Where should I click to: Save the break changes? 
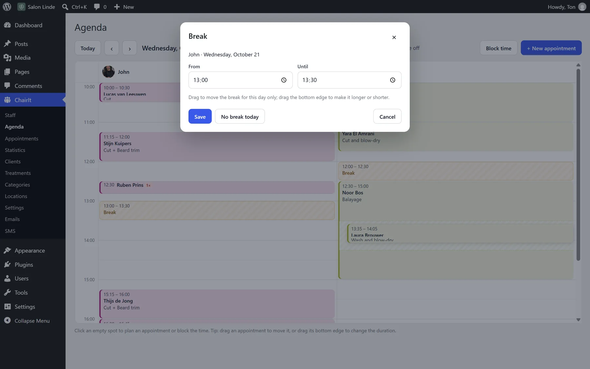pyautogui.click(x=200, y=116)
